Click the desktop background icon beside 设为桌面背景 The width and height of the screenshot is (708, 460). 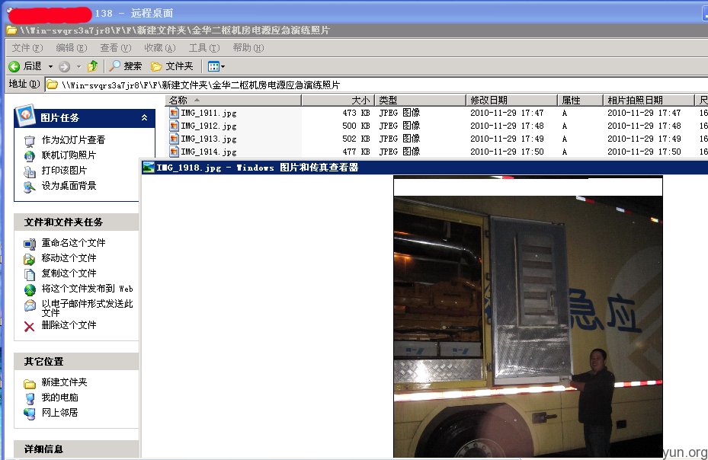[x=30, y=187]
